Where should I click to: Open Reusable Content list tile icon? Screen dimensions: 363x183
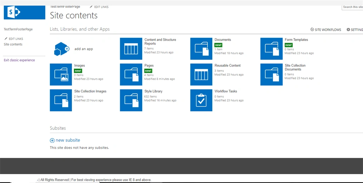pos(201,74)
